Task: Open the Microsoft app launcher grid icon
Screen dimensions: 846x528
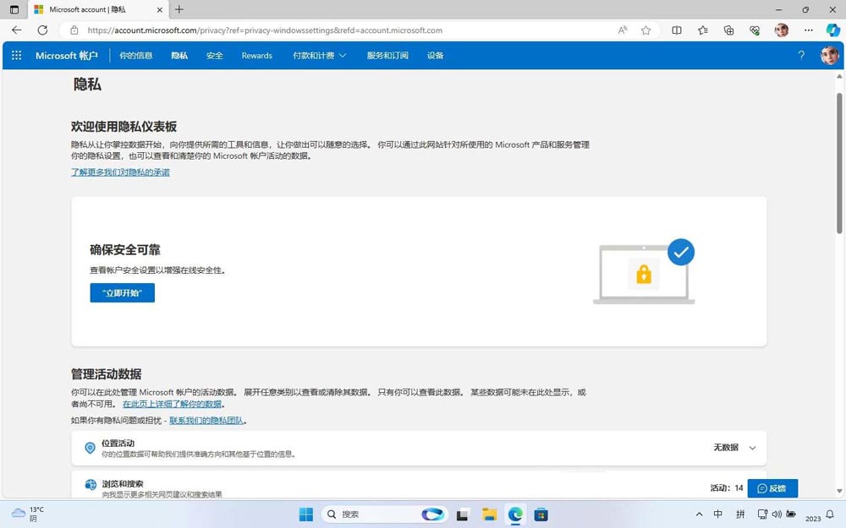Action: pyautogui.click(x=15, y=55)
